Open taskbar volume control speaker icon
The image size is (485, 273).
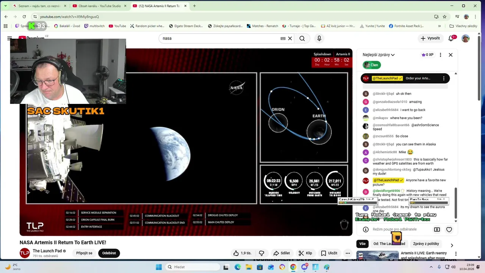(453, 267)
